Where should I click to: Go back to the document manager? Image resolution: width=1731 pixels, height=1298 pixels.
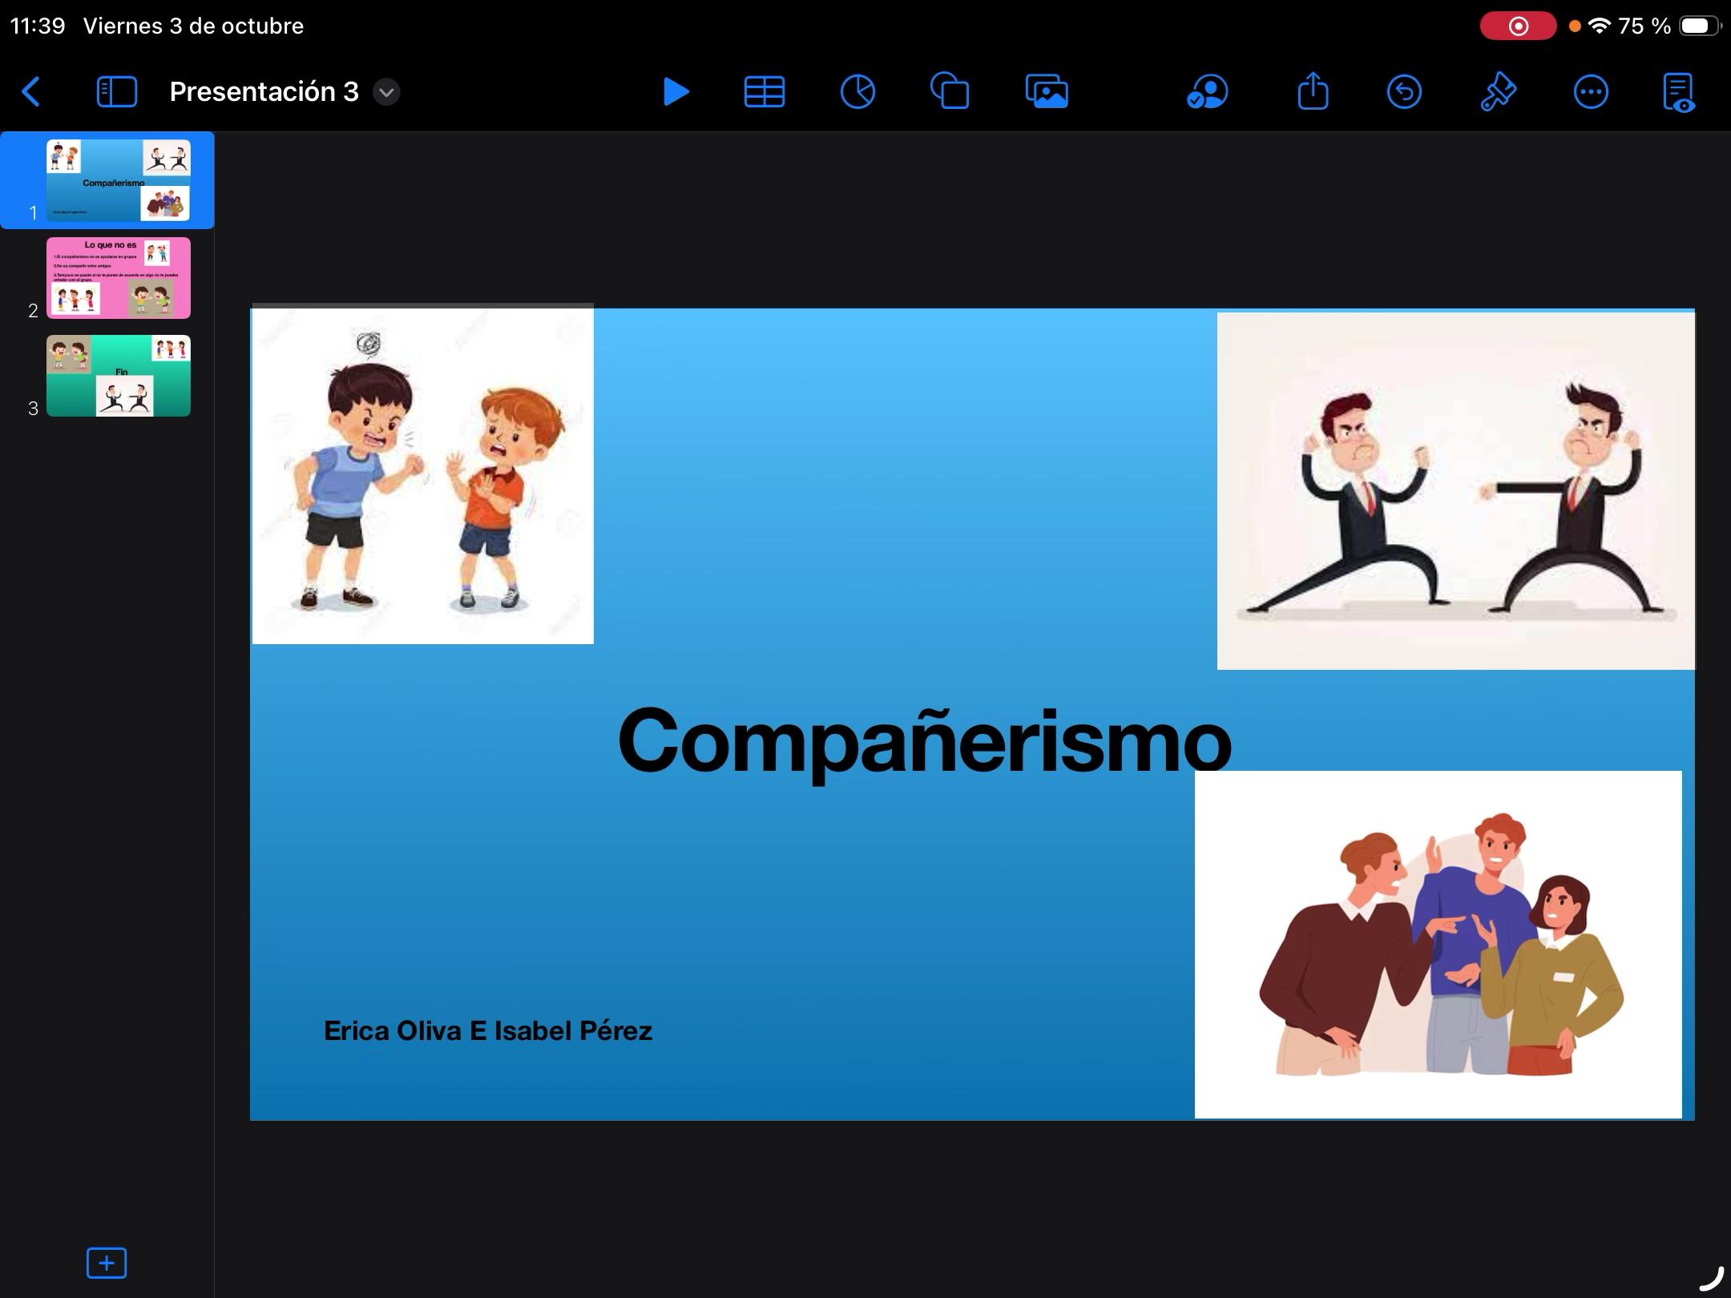pos(30,92)
